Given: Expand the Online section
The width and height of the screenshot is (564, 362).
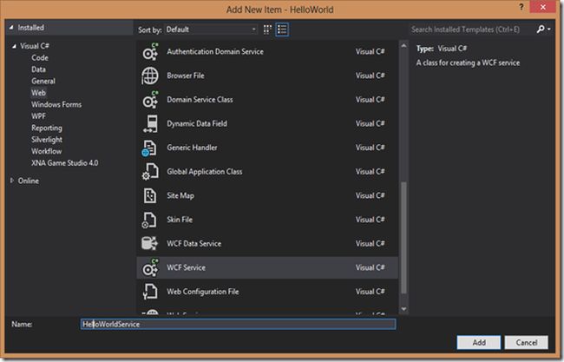Looking at the screenshot, I should (12, 181).
